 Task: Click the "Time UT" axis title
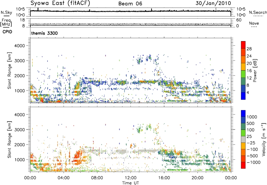tap(130, 183)
